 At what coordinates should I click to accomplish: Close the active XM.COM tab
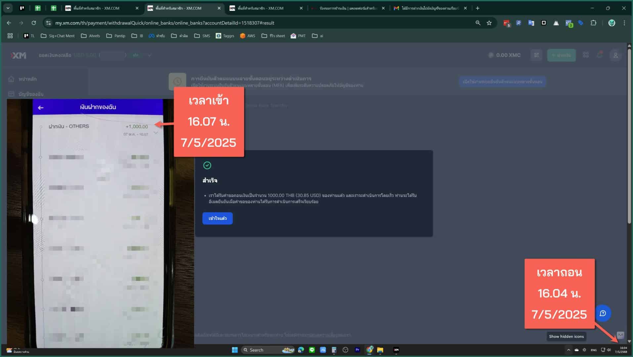[219, 8]
